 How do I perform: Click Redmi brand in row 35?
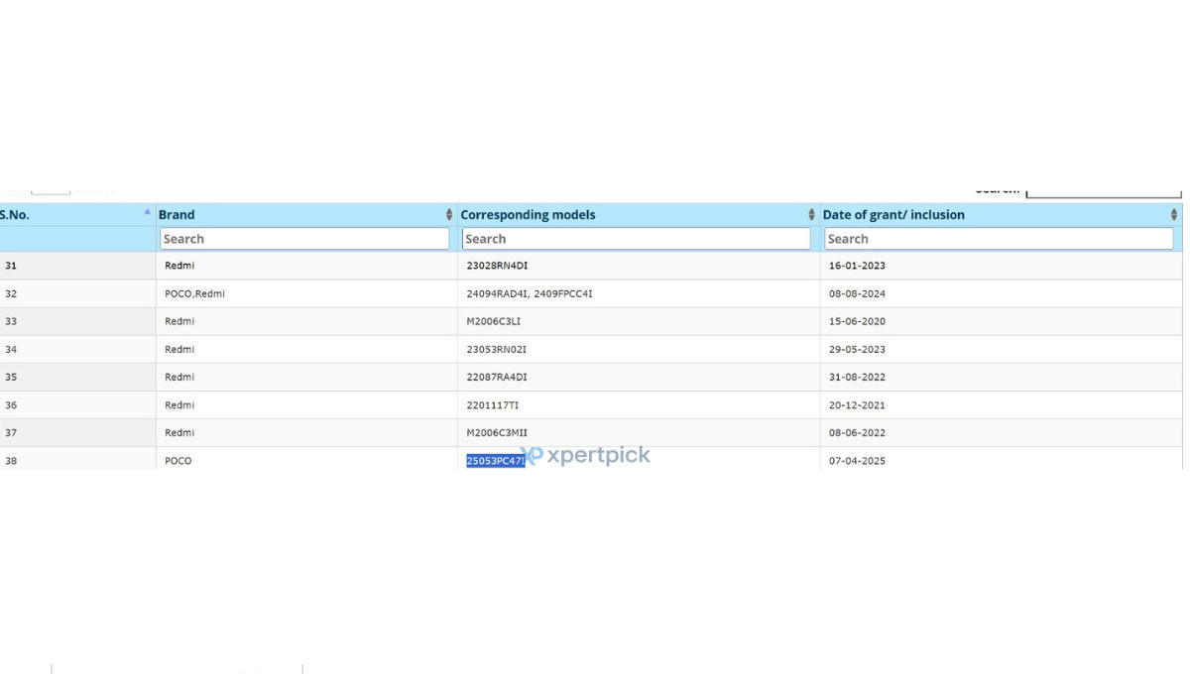[179, 377]
